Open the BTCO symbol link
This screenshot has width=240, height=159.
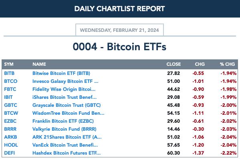[10, 81]
